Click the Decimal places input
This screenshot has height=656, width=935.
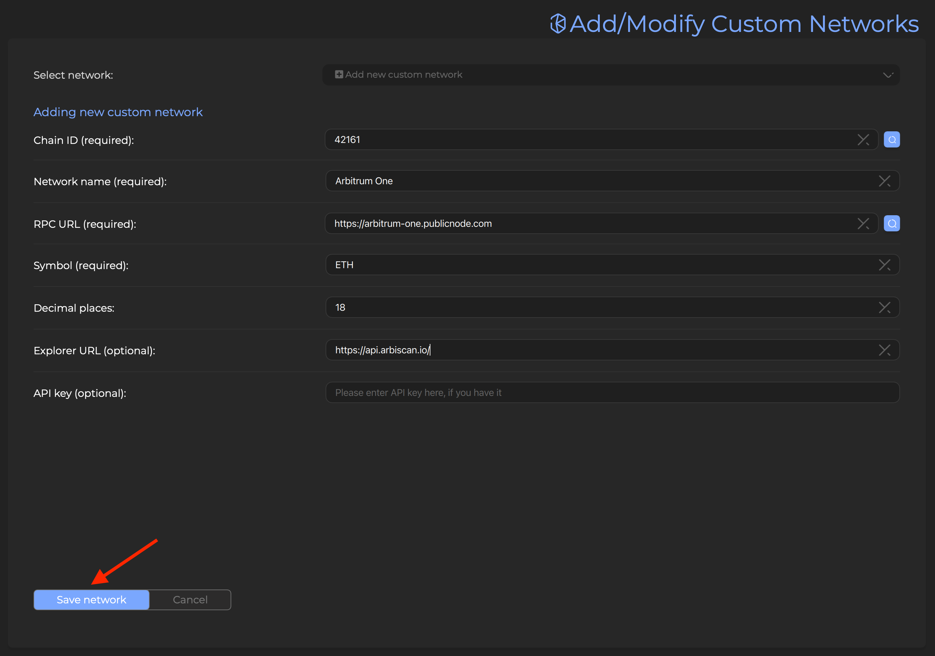pyautogui.click(x=570, y=308)
